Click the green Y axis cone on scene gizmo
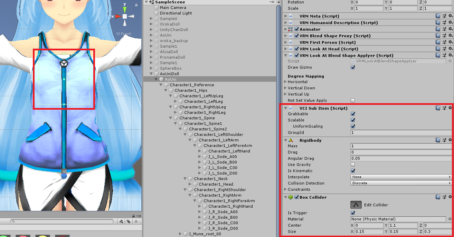454x237 pixels. [x=125, y=10]
